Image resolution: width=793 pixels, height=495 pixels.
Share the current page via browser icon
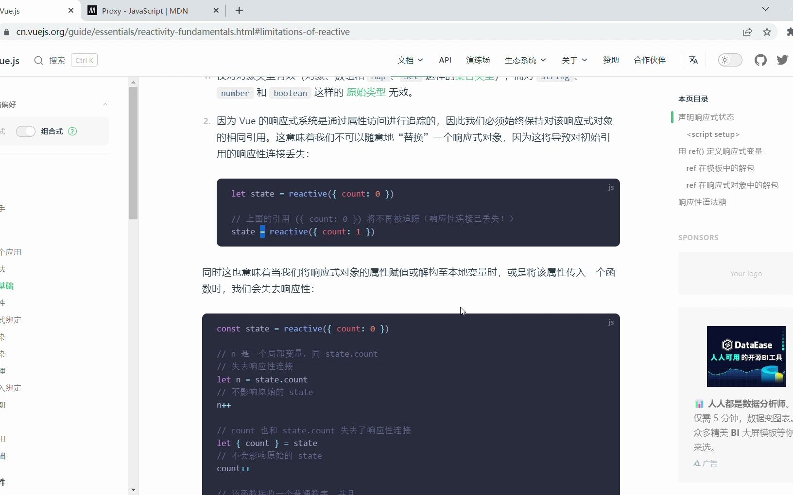748,32
